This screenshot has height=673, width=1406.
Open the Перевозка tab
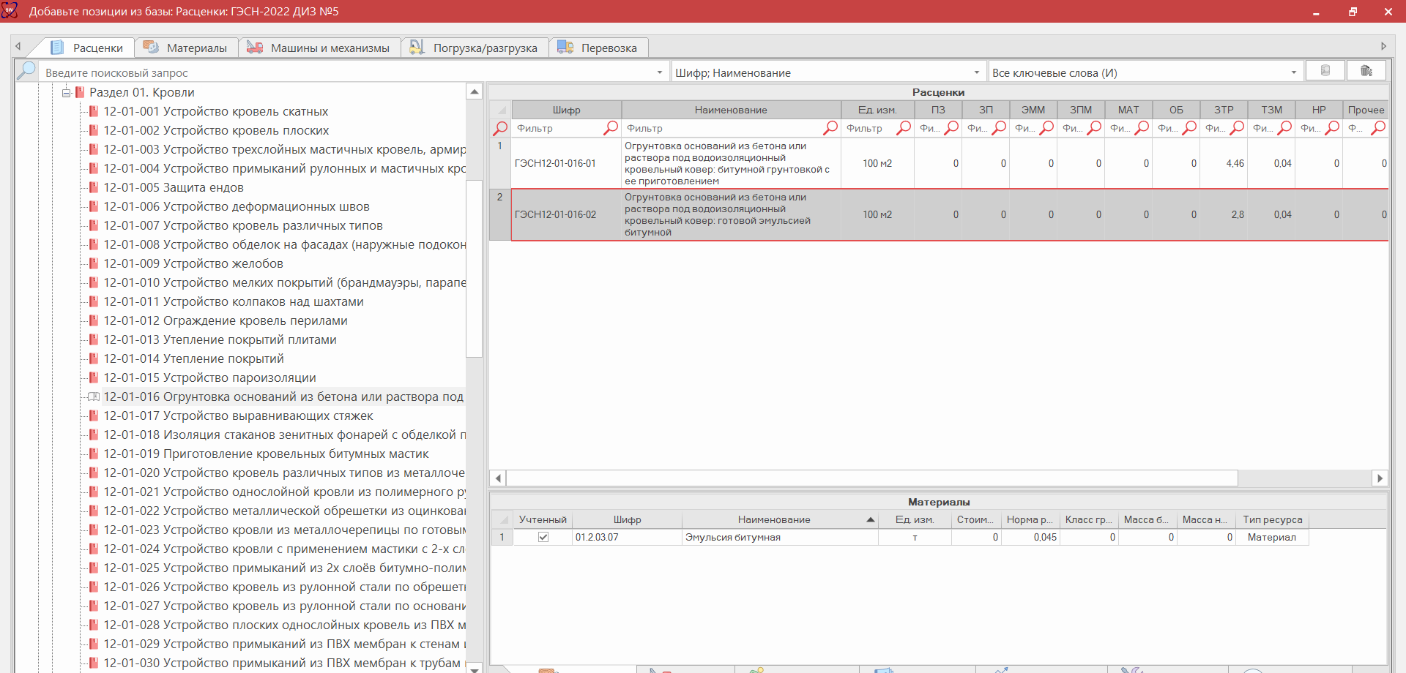pos(598,48)
